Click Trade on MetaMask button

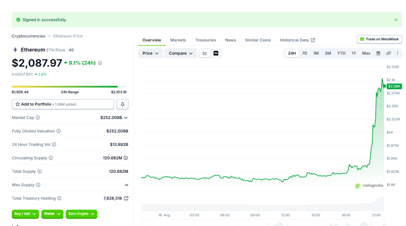pos(379,39)
